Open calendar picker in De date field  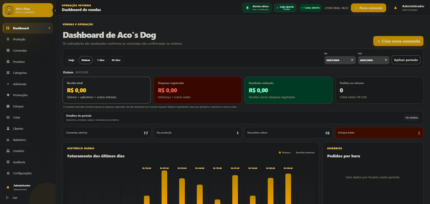(352, 60)
